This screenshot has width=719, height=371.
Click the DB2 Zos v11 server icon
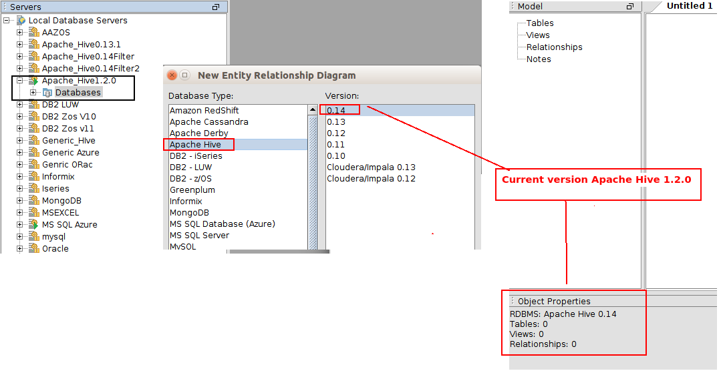34,128
